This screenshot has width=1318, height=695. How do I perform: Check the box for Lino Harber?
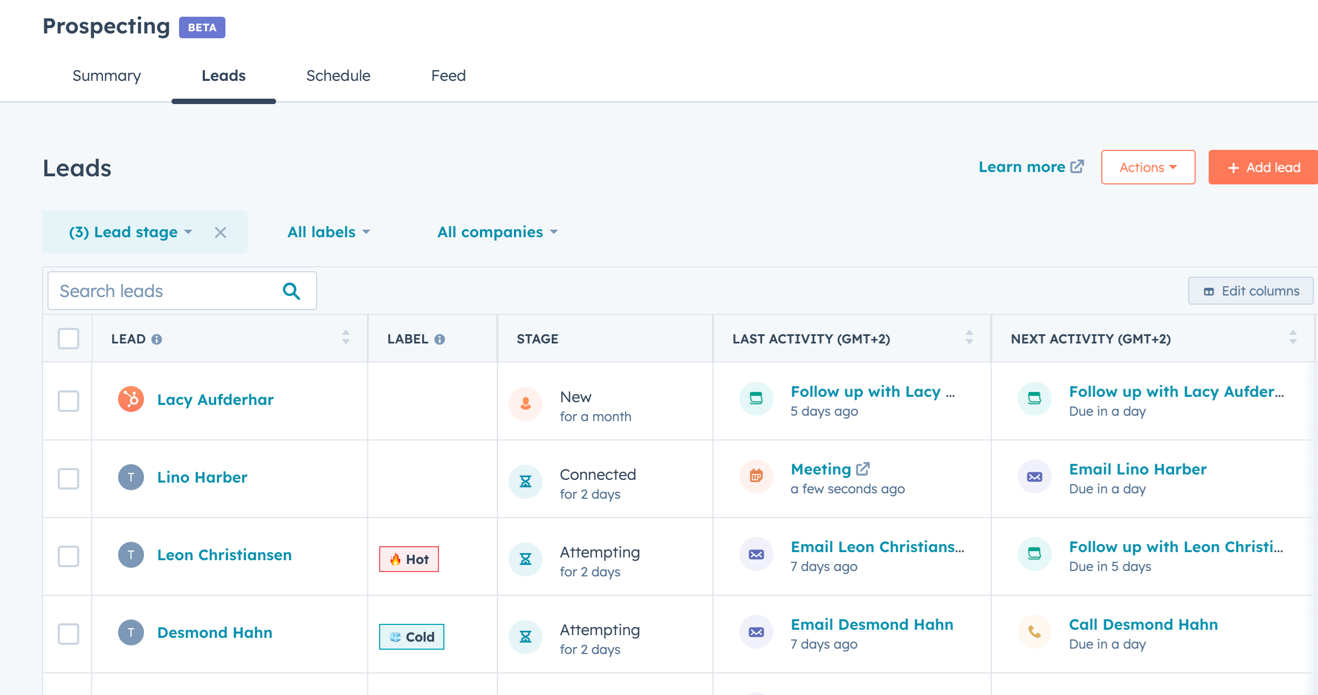pyautogui.click(x=68, y=479)
